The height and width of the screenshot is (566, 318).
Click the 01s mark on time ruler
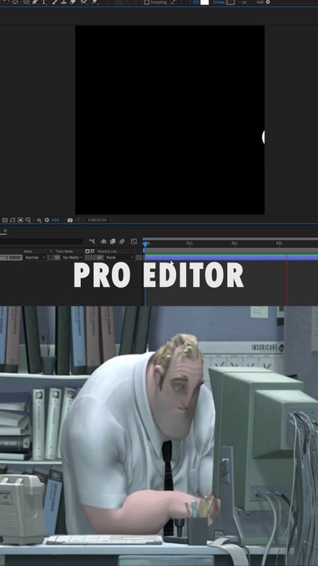(190, 244)
